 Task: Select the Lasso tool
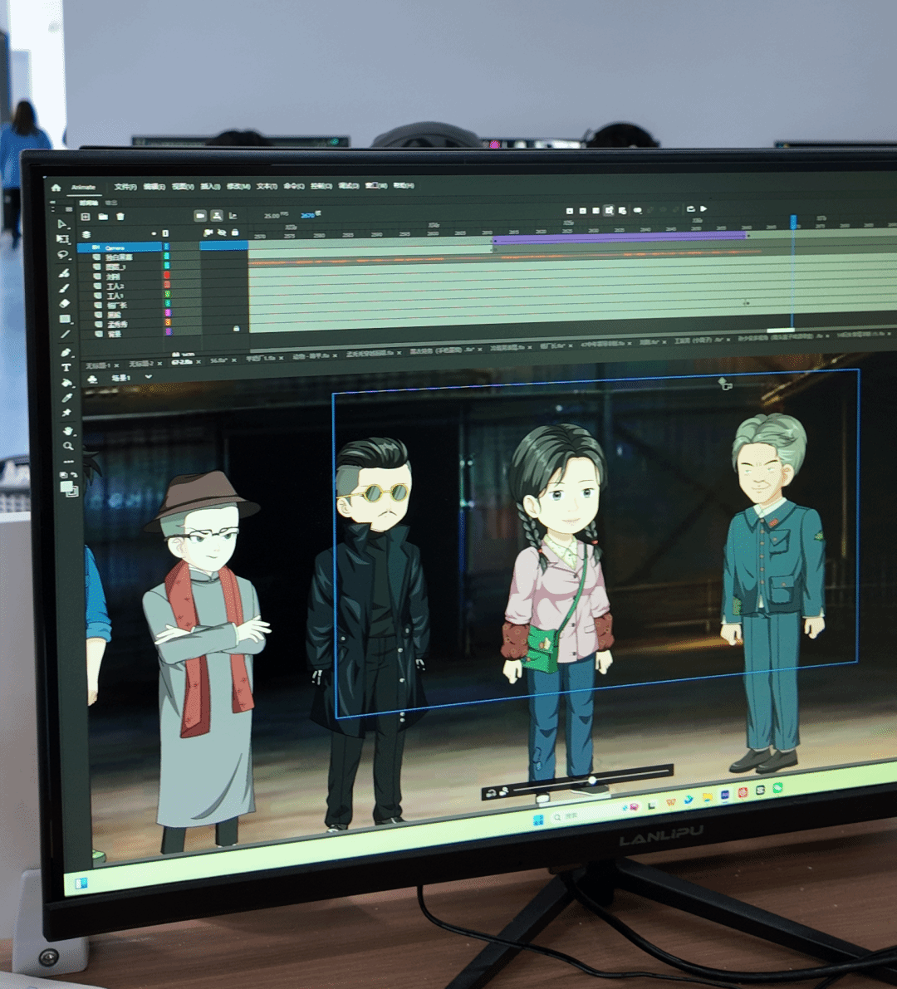click(x=64, y=255)
